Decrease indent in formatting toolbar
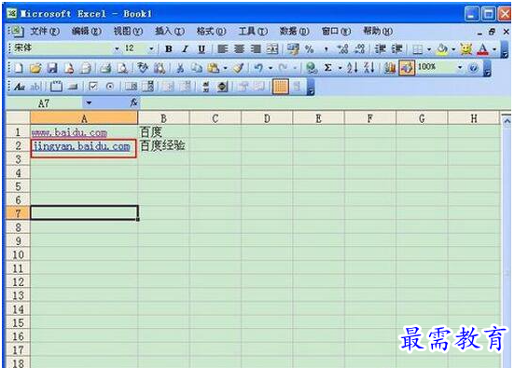Viewport: 514px width, 368px height. tap(381, 49)
